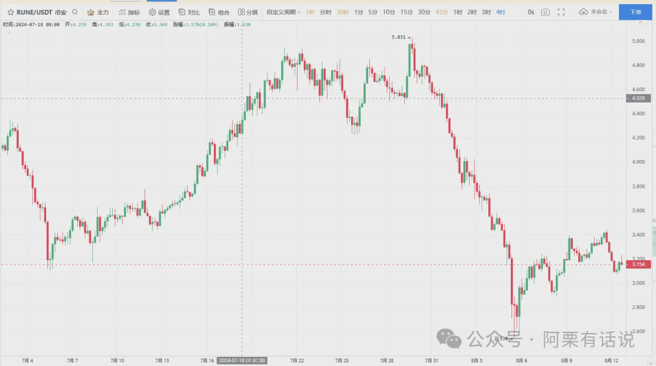Open the 分屏 split screen layout
Screen dimensions: 656x366
(248, 12)
